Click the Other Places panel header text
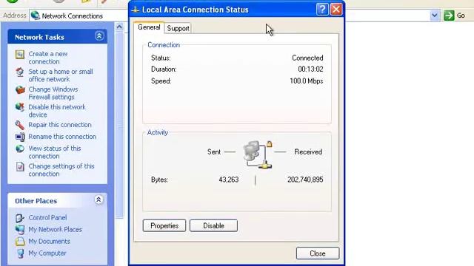This screenshot has width=474, height=266. [x=36, y=201]
